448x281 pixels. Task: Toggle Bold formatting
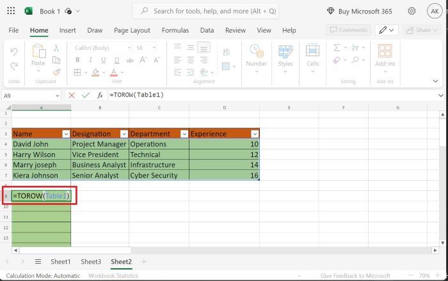(x=77, y=60)
